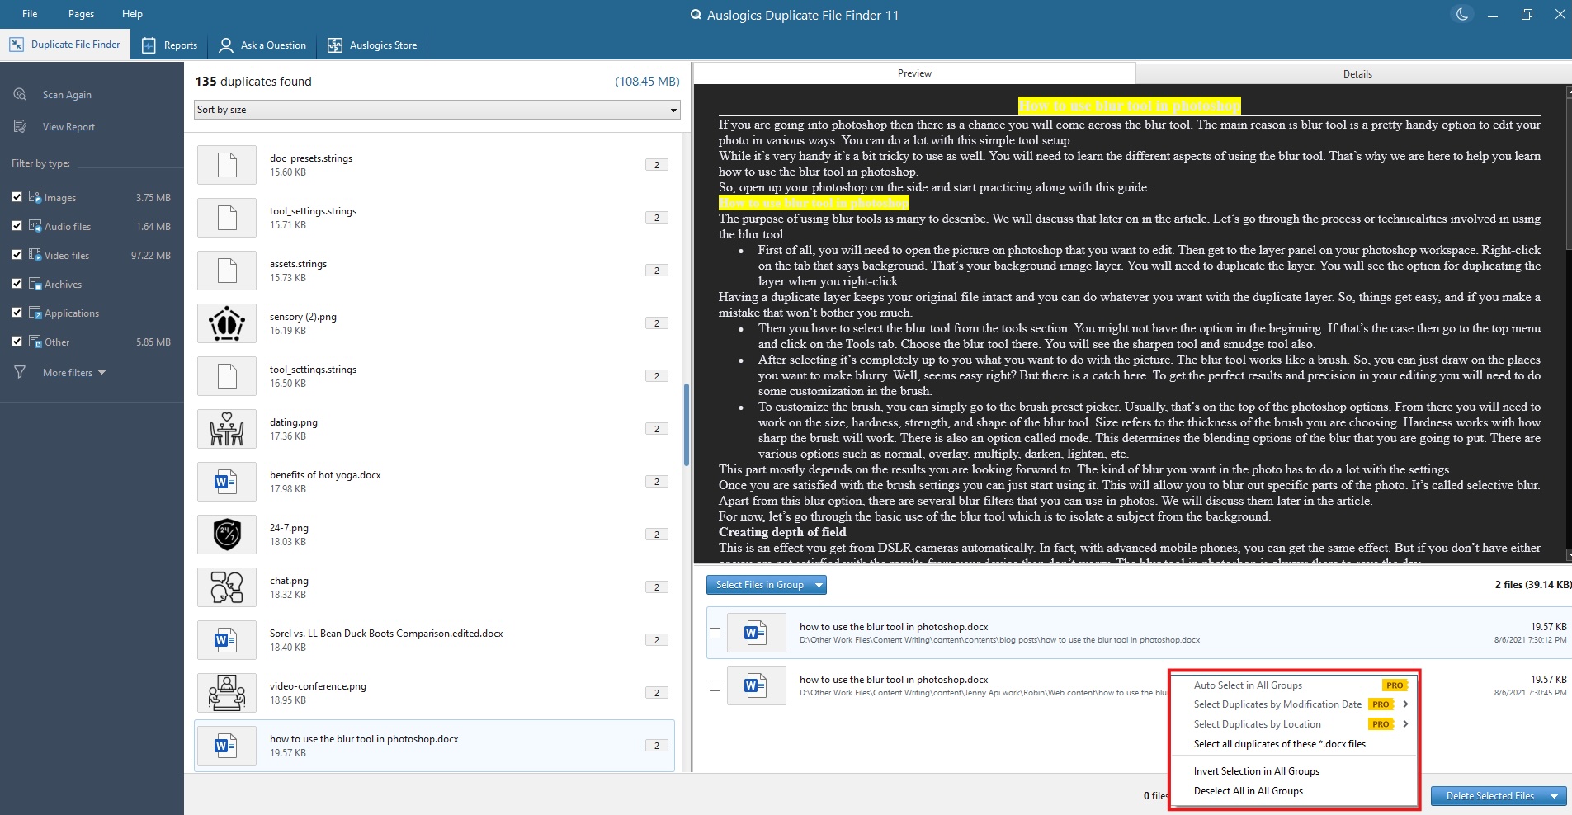This screenshot has width=1572, height=815.
Task: Click the Scan Again link
Action: click(x=67, y=95)
